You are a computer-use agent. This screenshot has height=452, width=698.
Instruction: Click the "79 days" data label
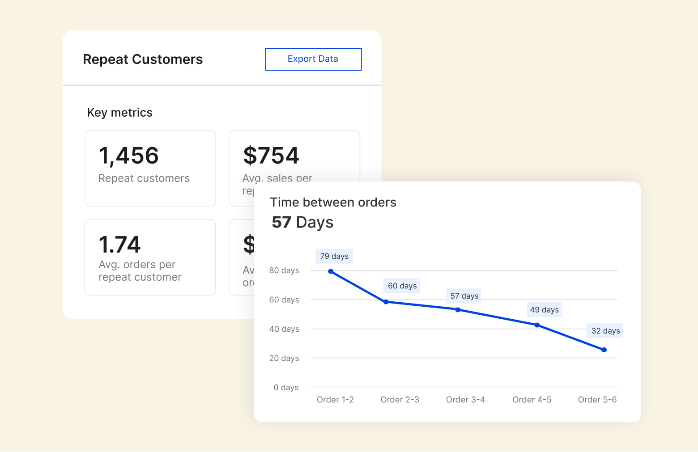click(x=334, y=256)
